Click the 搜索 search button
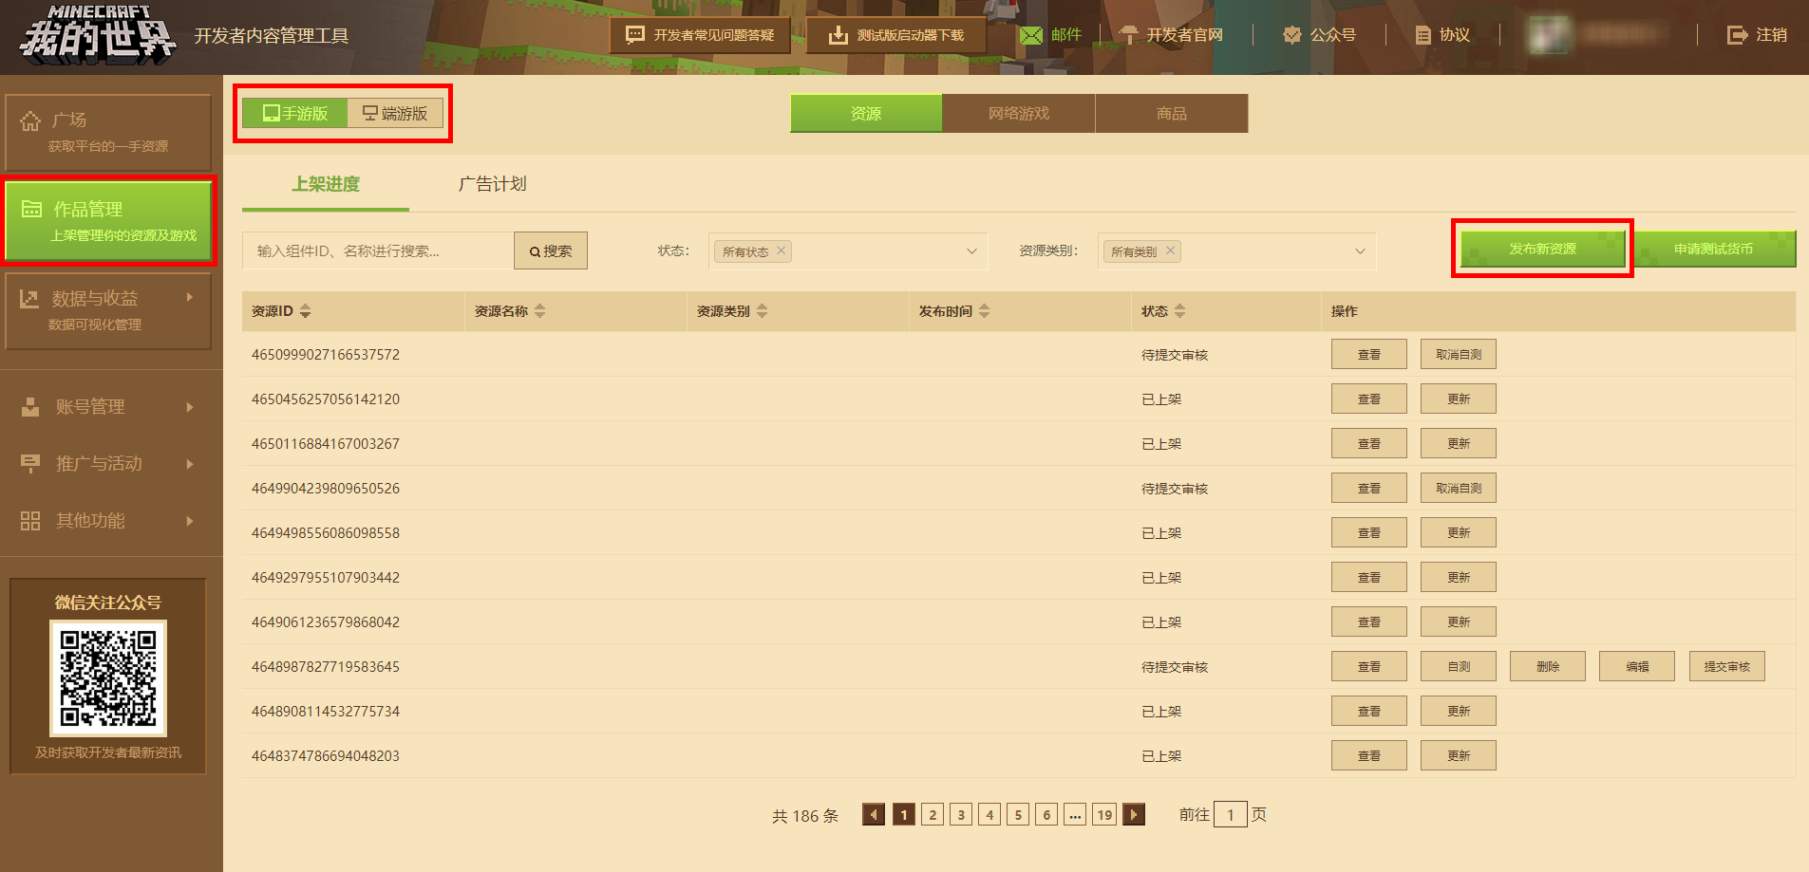1809x872 pixels. 551,250
